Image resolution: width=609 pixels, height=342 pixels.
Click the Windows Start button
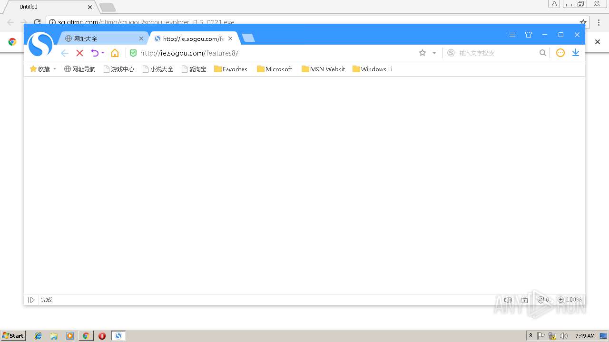13,335
